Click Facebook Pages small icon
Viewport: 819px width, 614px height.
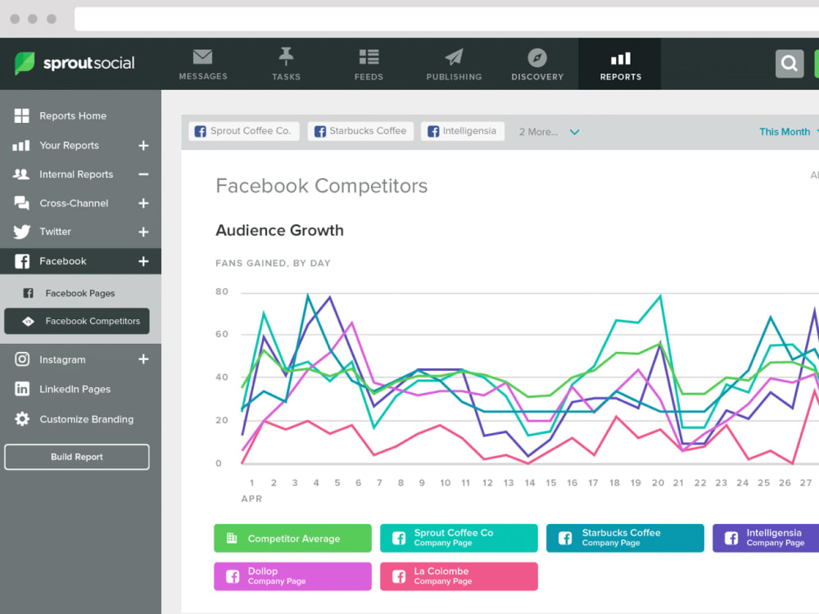(x=28, y=293)
